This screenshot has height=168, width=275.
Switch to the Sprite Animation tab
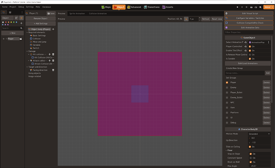[77, 14]
